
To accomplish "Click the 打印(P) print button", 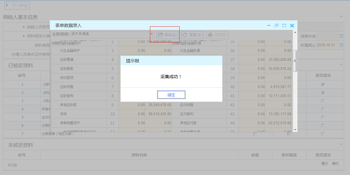I will (x=217, y=35).
